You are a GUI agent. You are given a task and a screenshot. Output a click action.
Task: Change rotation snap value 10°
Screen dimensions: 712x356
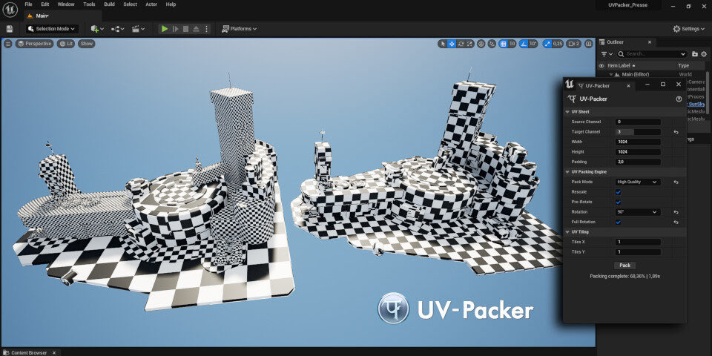coord(533,44)
